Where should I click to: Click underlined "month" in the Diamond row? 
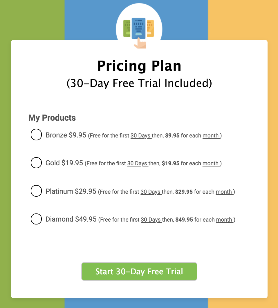(x=225, y=220)
